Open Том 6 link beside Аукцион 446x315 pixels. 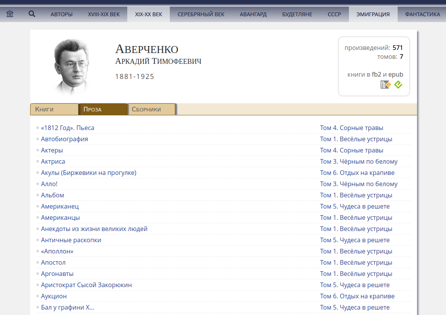(x=357, y=296)
